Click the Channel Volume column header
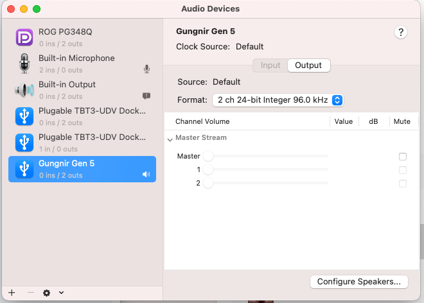This screenshot has width=424, height=303. point(202,121)
